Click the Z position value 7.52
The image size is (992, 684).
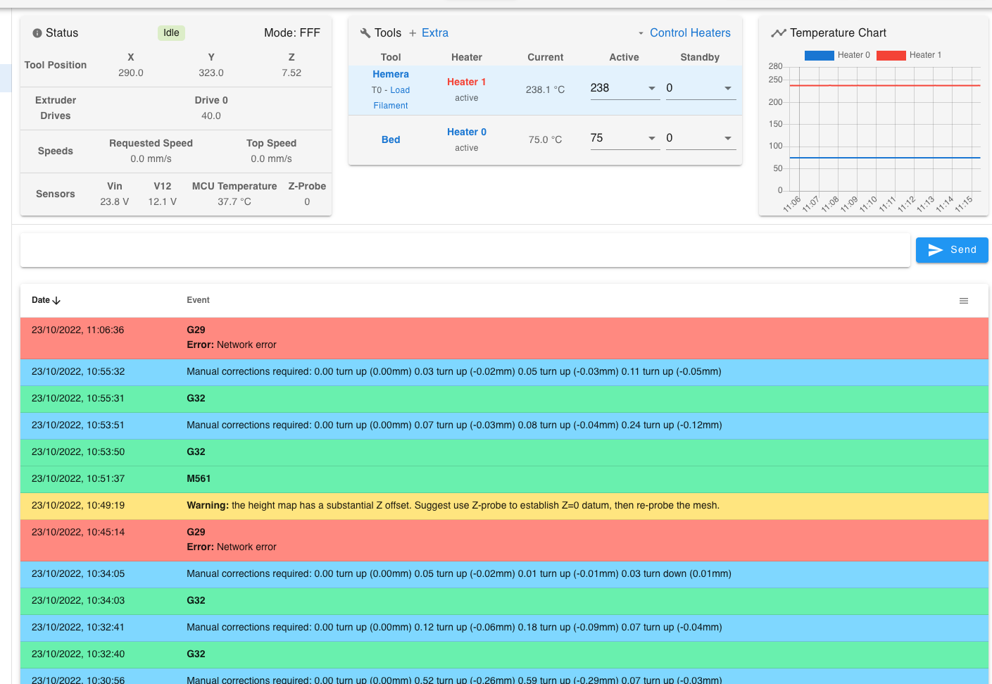291,73
